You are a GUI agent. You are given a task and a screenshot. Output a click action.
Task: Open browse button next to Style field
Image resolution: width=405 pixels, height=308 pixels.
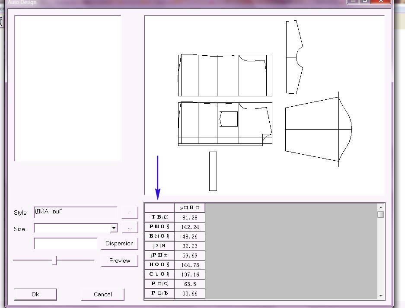pos(130,213)
